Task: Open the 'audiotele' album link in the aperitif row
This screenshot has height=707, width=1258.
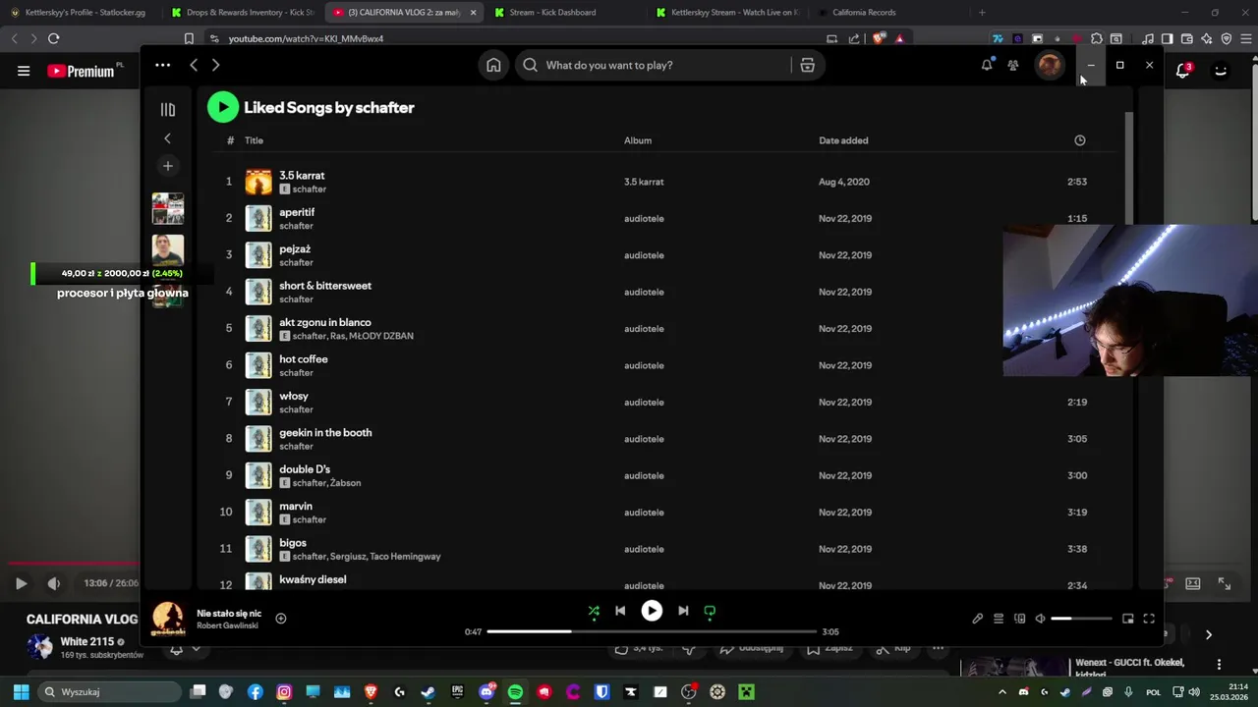Action: 644,218
